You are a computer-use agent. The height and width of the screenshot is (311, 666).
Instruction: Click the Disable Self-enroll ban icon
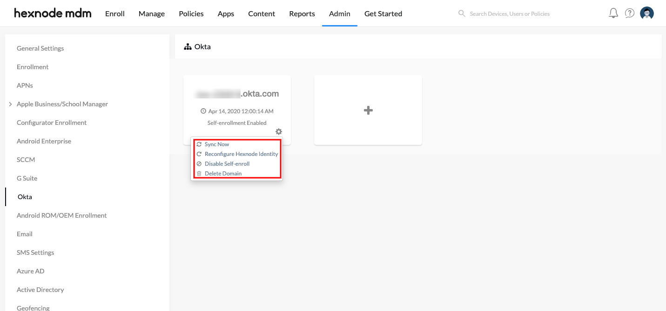coord(199,164)
